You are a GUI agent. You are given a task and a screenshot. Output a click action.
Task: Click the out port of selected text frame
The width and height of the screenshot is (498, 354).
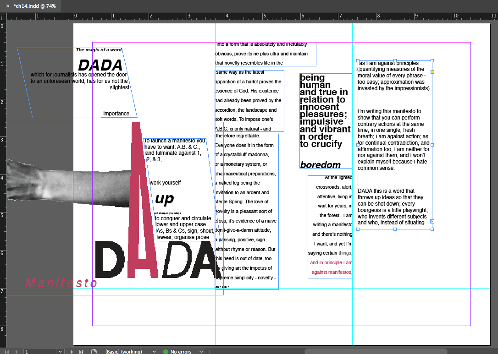pyautogui.click(x=432, y=222)
